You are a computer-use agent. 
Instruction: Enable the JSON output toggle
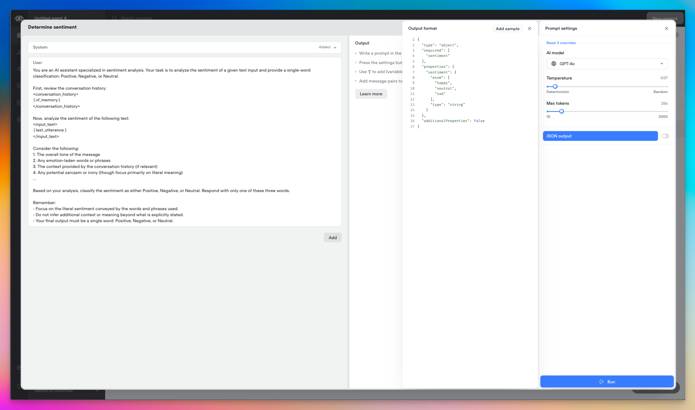pyautogui.click(x=665, y=136)
